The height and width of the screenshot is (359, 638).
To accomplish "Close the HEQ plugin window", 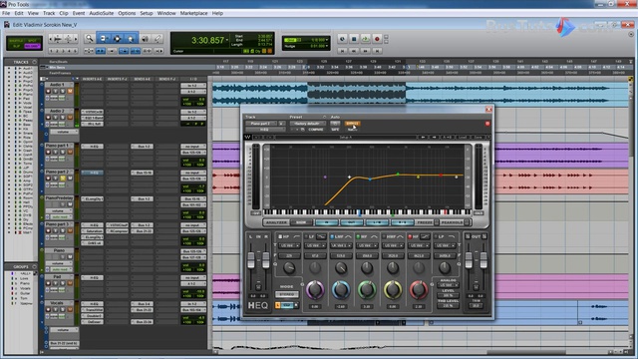I will click(488, 109).
